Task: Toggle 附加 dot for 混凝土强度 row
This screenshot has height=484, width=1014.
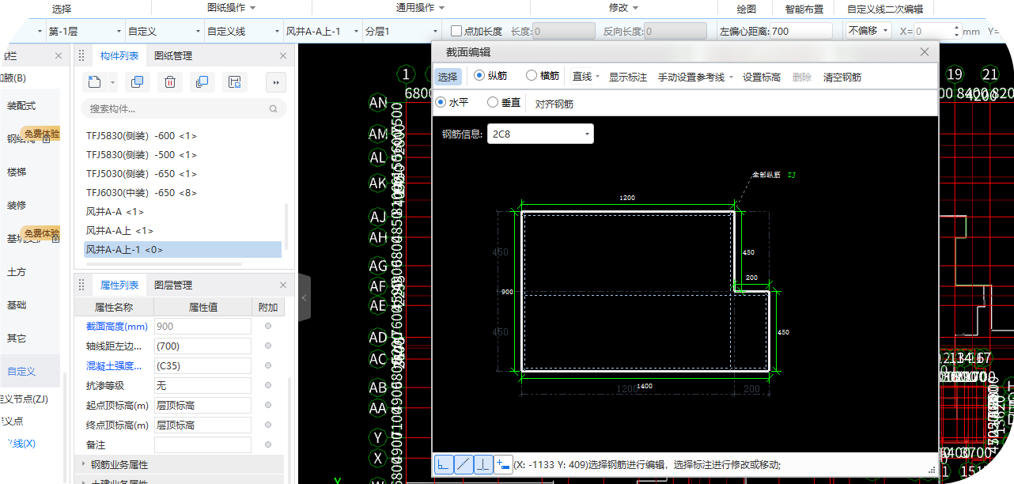Action: (268, 365)
